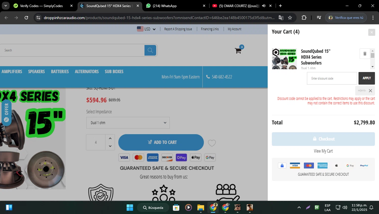
Task: Click the Apple Pay icon under Add to Cart
Action: [x=196, y=157]
